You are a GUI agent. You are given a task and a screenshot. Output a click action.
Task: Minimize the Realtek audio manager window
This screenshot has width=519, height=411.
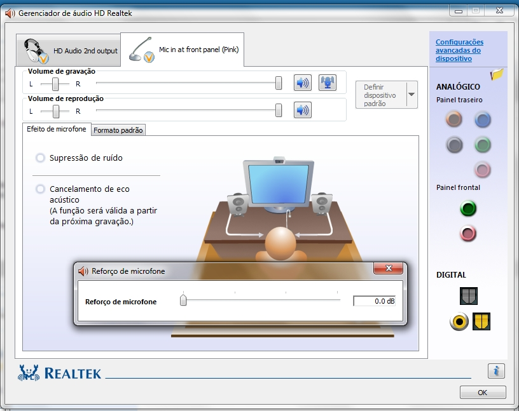click(459, 11)
